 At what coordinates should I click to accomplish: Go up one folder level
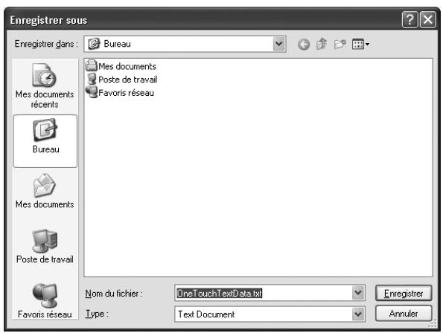coord(322,44)
